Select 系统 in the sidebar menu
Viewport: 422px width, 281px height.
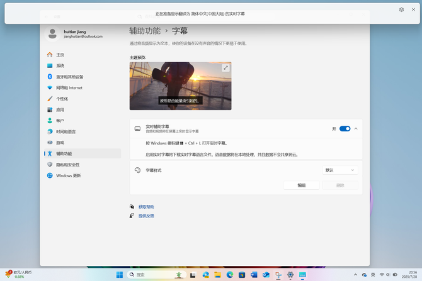pyautogui.click(x=60, y=65)
